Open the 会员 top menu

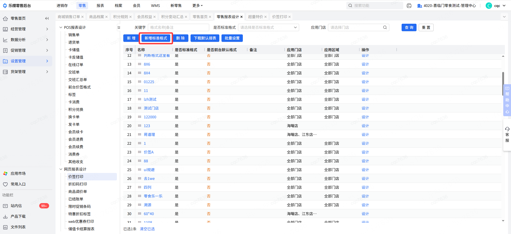tap(137, 6)
